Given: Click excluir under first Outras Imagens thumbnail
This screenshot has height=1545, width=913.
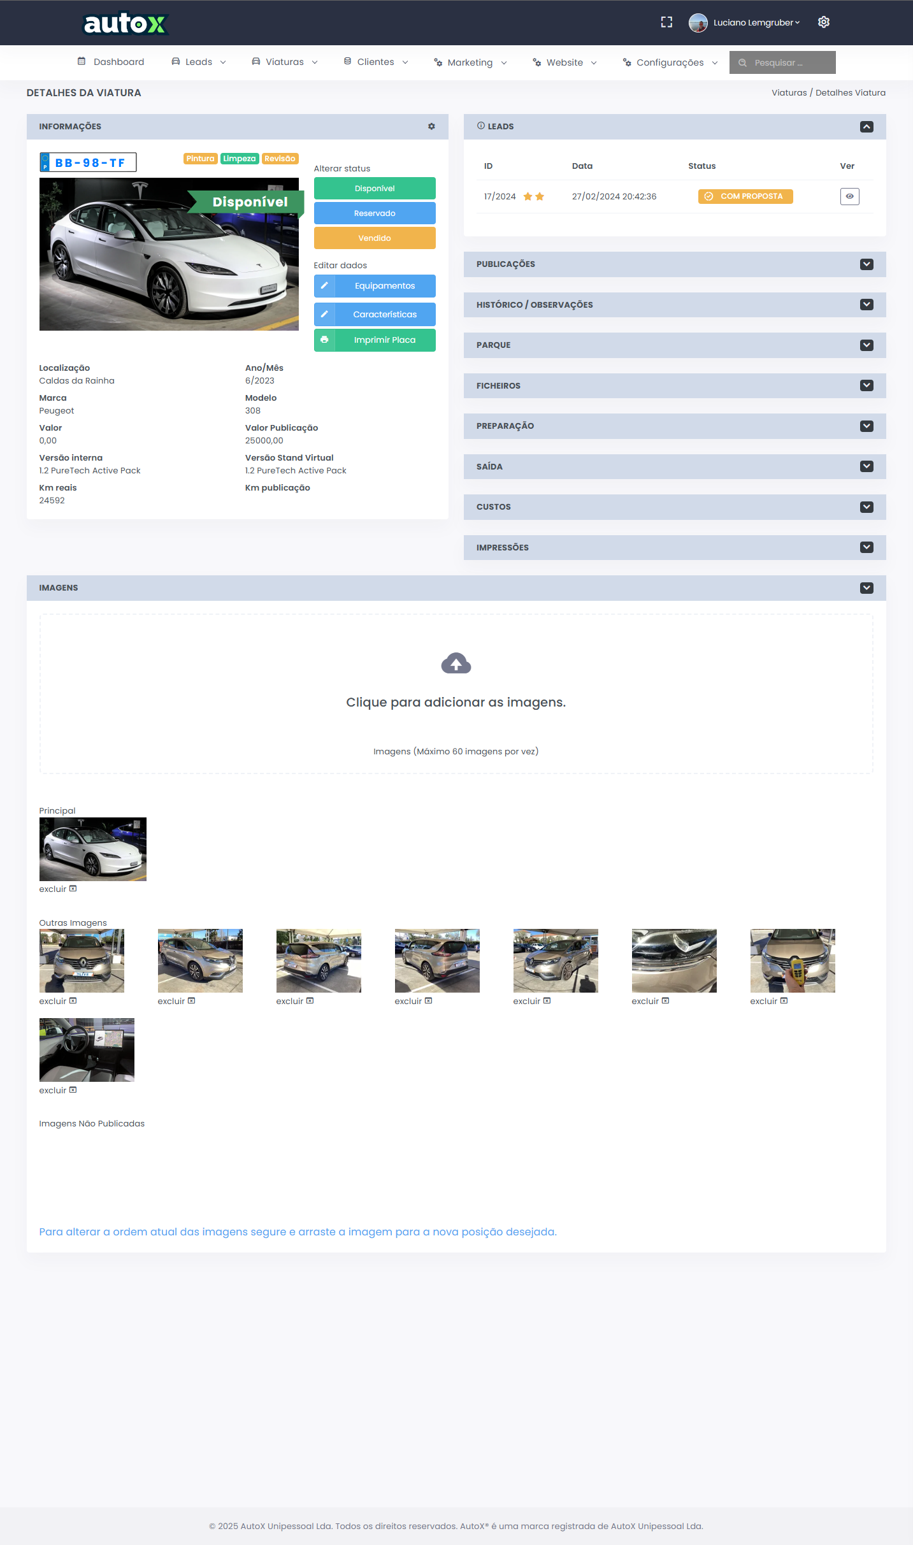Looking at the screenshot, I should (x=58, y=1001).
